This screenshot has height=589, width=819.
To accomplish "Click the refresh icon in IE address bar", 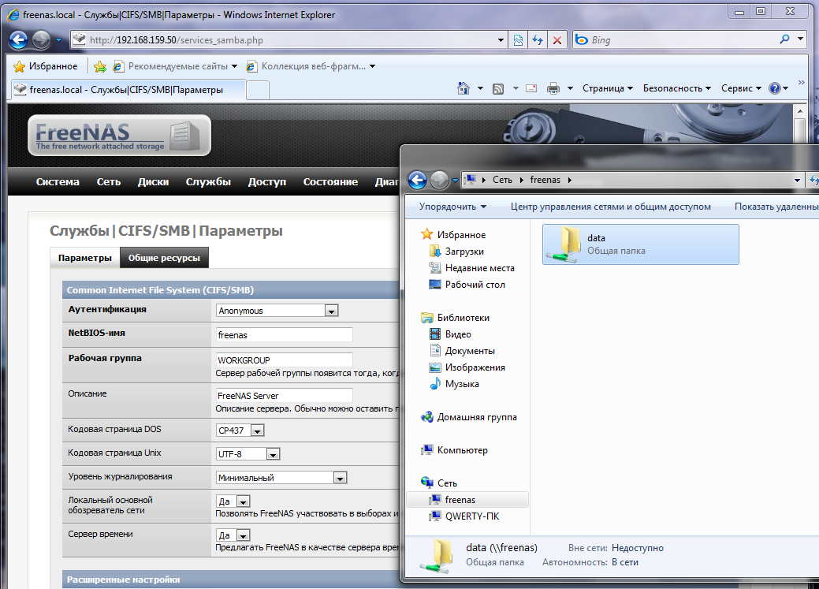I will 538,39.
